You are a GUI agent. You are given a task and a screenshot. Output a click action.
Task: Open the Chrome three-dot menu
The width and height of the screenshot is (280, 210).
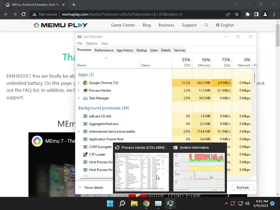click(x=274, y=14)
